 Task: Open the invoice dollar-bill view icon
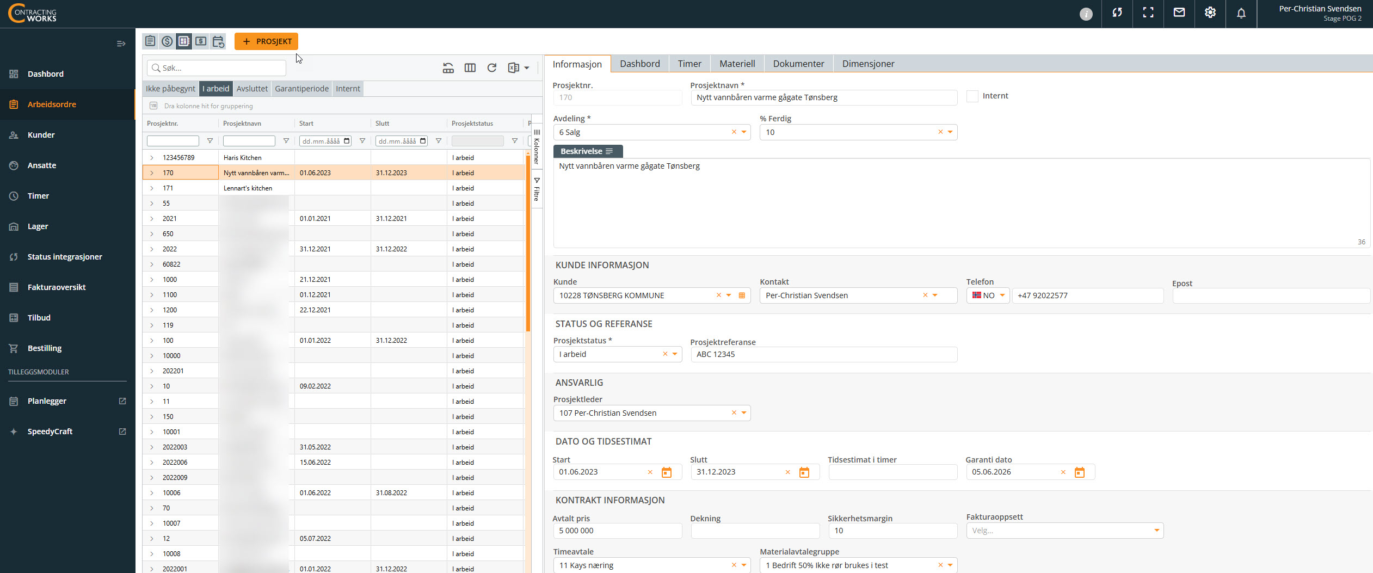(x=201, y=41)
